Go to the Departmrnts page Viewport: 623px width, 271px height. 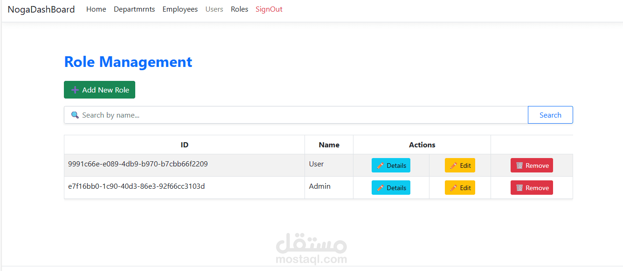pos(134,9)
